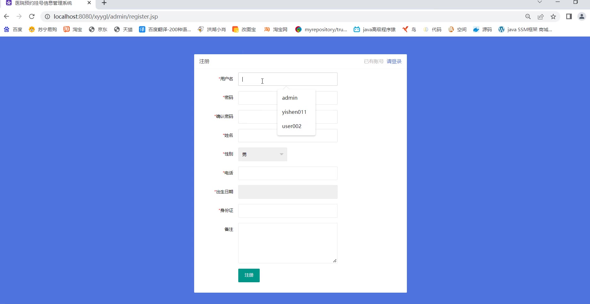Open the 改图宝 bookmark
This screenshot has height=304, width=590.
pyautogui.click(x=244, y=29)
